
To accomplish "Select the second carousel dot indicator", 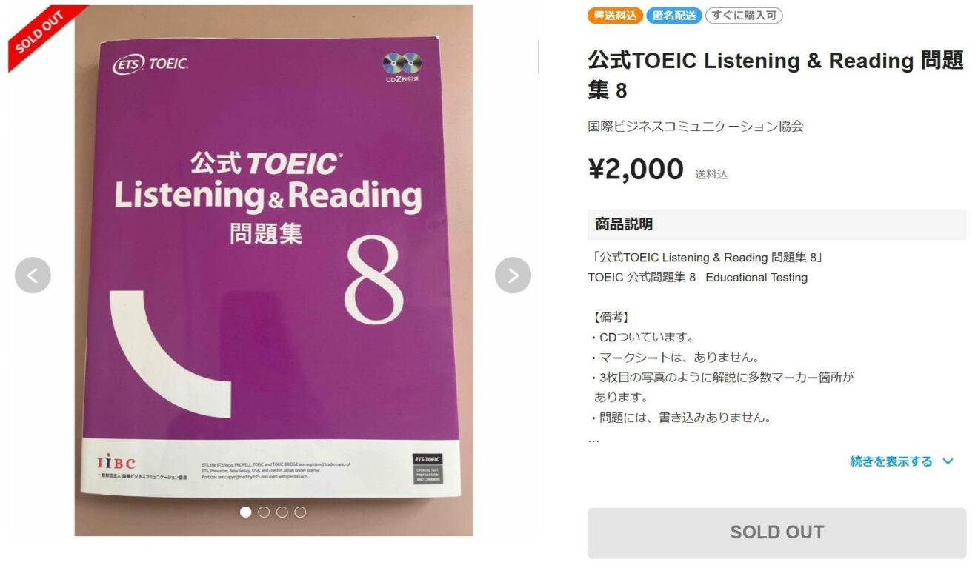I will 264,512.
